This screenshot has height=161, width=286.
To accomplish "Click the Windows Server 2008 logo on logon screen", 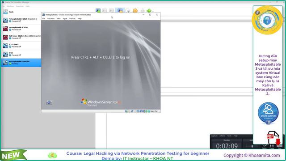I will [x=101, y=102].
